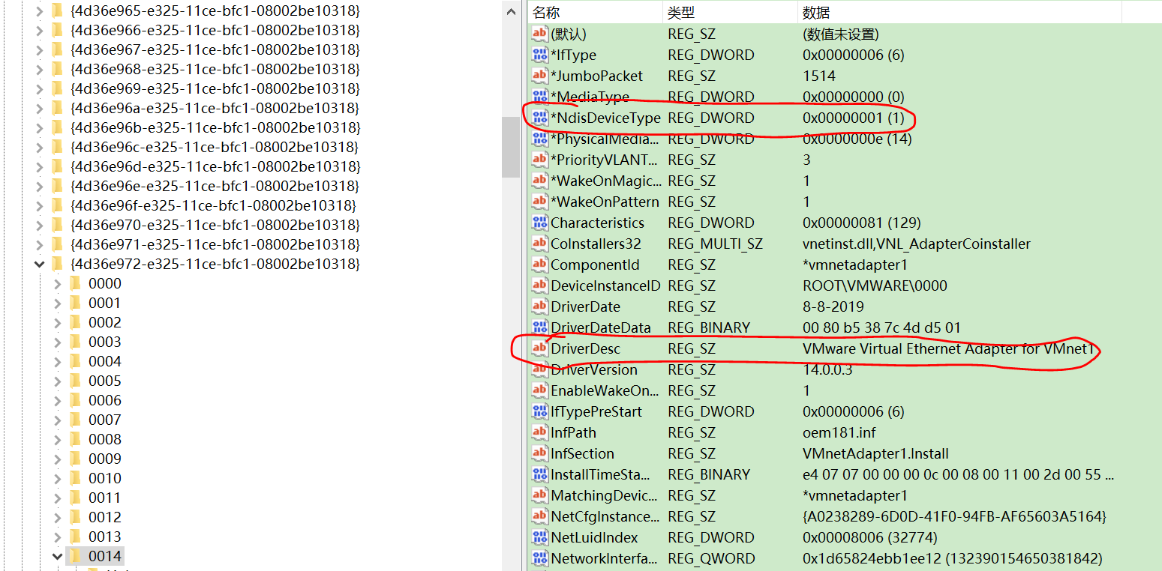The image size is (1162, 571).
Task: Click folder icon of {4d36e965-e325-11ce-bfc1-08002be10318}
Action: pos(57,10)
